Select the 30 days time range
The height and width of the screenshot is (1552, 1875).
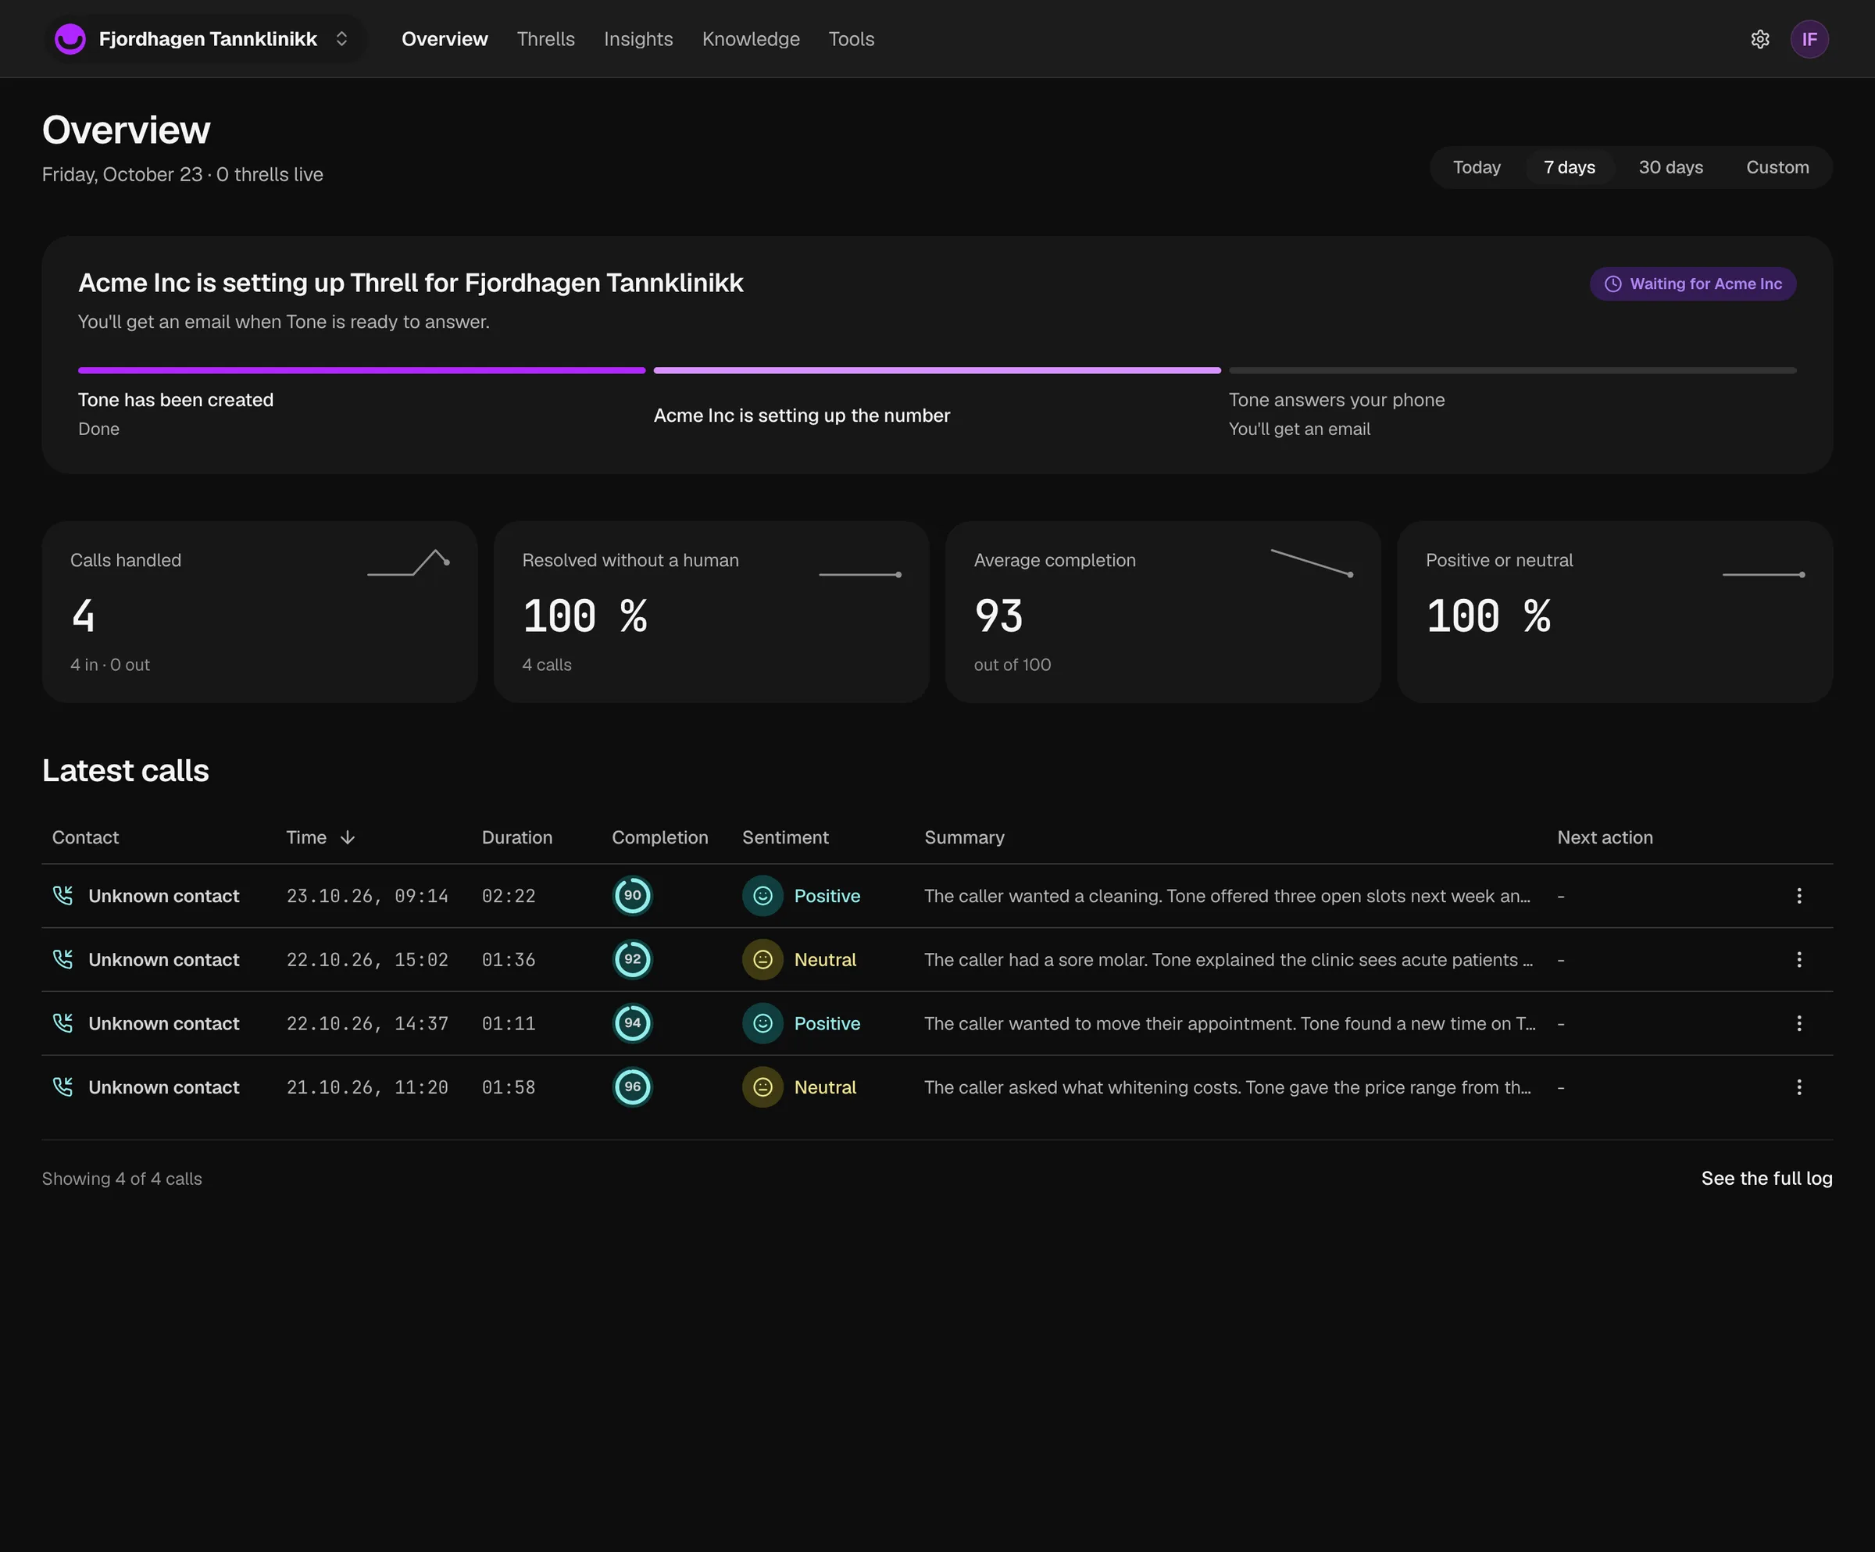[1670, 168]
